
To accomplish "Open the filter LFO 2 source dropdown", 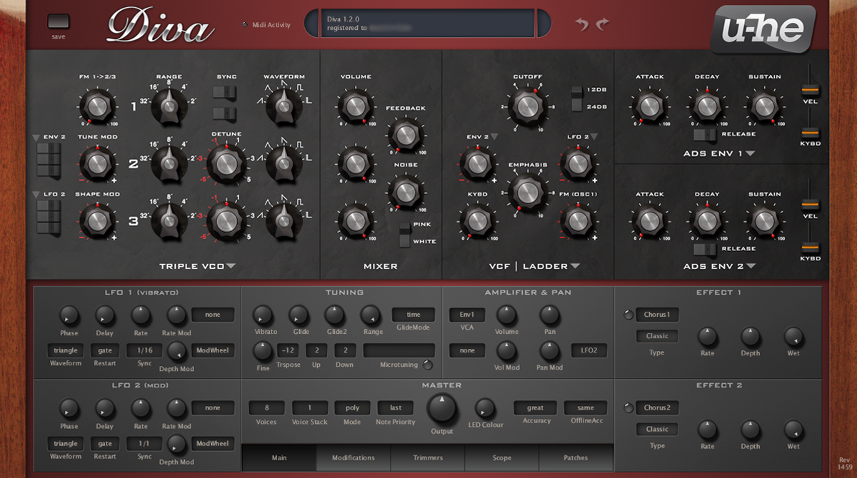I will tap(593, 137).
